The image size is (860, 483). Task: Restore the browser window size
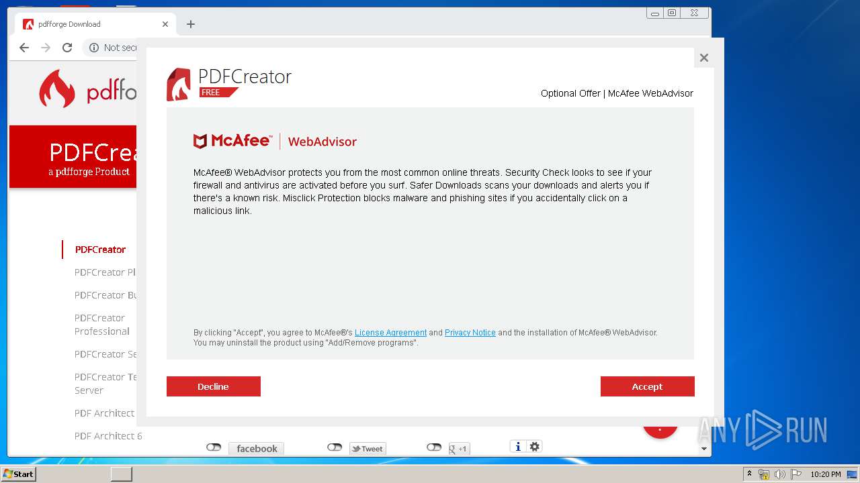click(x=672, y=13)
